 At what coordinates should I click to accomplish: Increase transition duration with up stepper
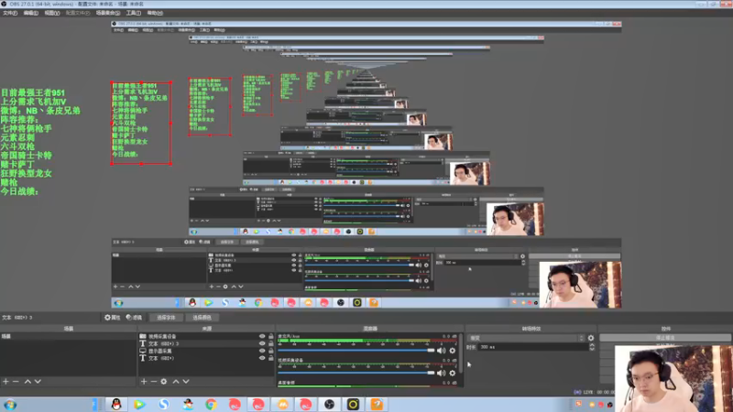592,345
